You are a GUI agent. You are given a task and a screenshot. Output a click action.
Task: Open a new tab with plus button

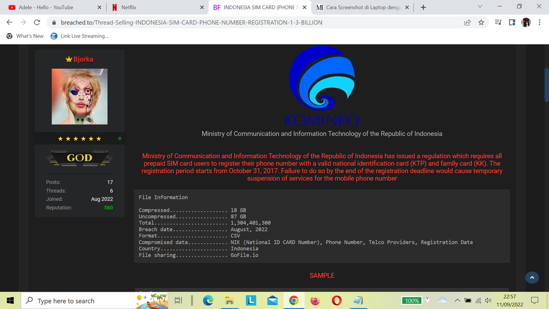423,8
